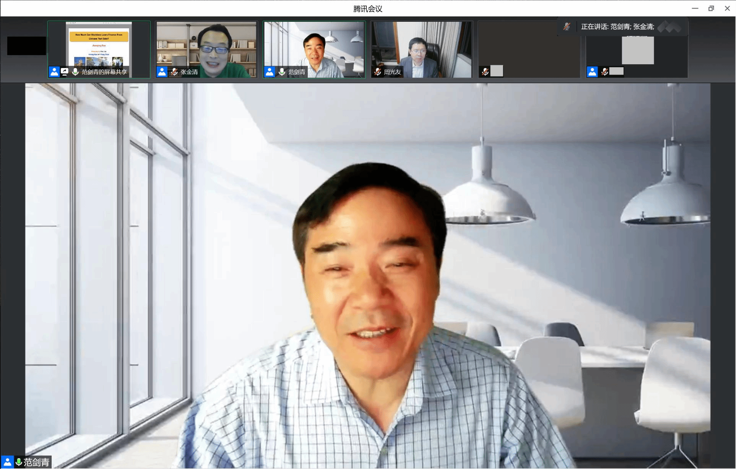The width and height of the screenshot is (736, 469).
Task: Click host avatar icon on screen share tile
Action: coord(54,71)
